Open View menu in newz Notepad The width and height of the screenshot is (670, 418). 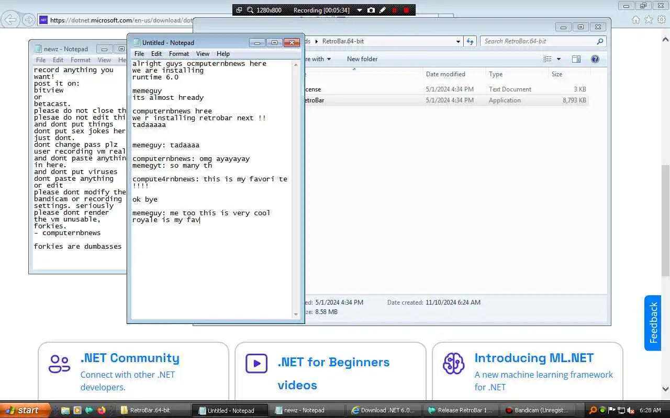coord(104,60)
